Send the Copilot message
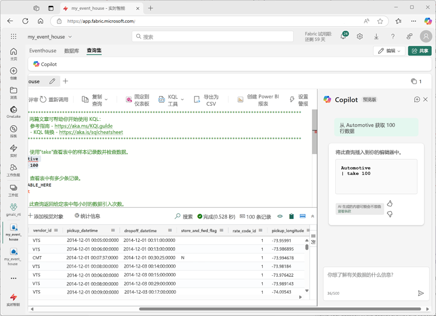This screenshot has height=316, width=436. point(421,293)
